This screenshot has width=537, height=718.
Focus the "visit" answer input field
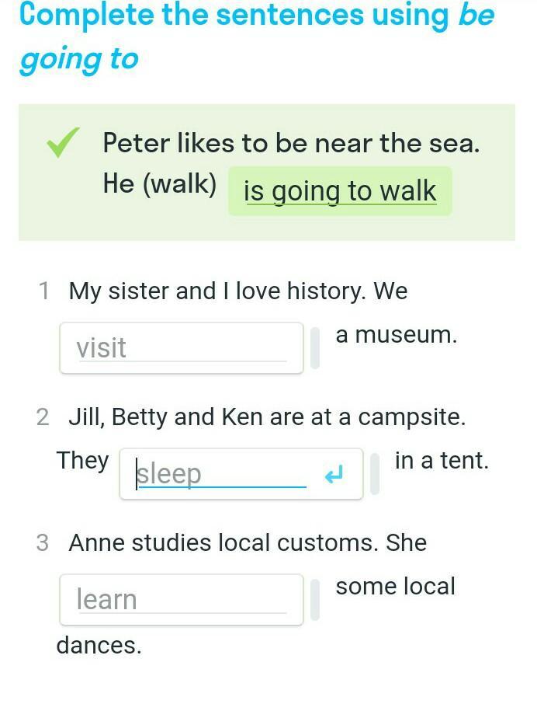tap(181, 348)
